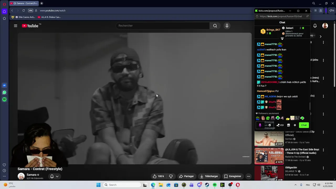Open Discord from the taskbar
The width and height of the screenshot is (336, 189).
click(199, 185)
